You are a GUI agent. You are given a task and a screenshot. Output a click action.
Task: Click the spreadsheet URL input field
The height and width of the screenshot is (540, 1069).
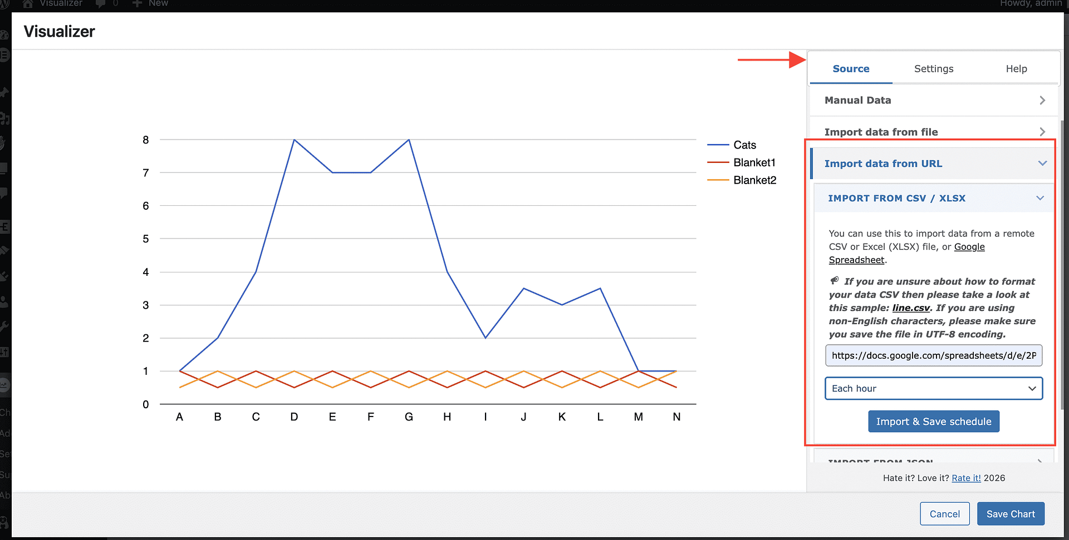934,355
